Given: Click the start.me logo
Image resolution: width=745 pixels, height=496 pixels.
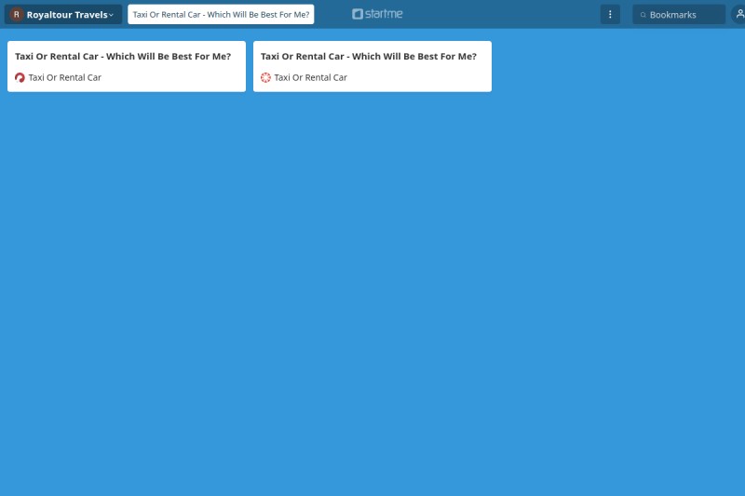Looking at the screenshot, I should [x=377, y=14].
